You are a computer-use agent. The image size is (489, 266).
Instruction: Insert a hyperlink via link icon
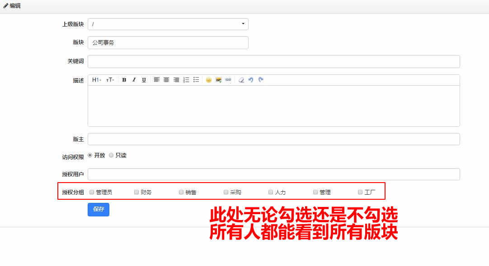click(228, 80)
